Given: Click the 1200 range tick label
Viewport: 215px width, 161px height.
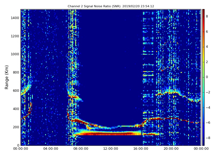Looking at the screenshot, I should click(x=15, y=36).
